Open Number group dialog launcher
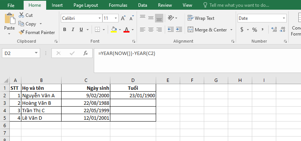This screenshot has width=301, height=141. point(286,41)
